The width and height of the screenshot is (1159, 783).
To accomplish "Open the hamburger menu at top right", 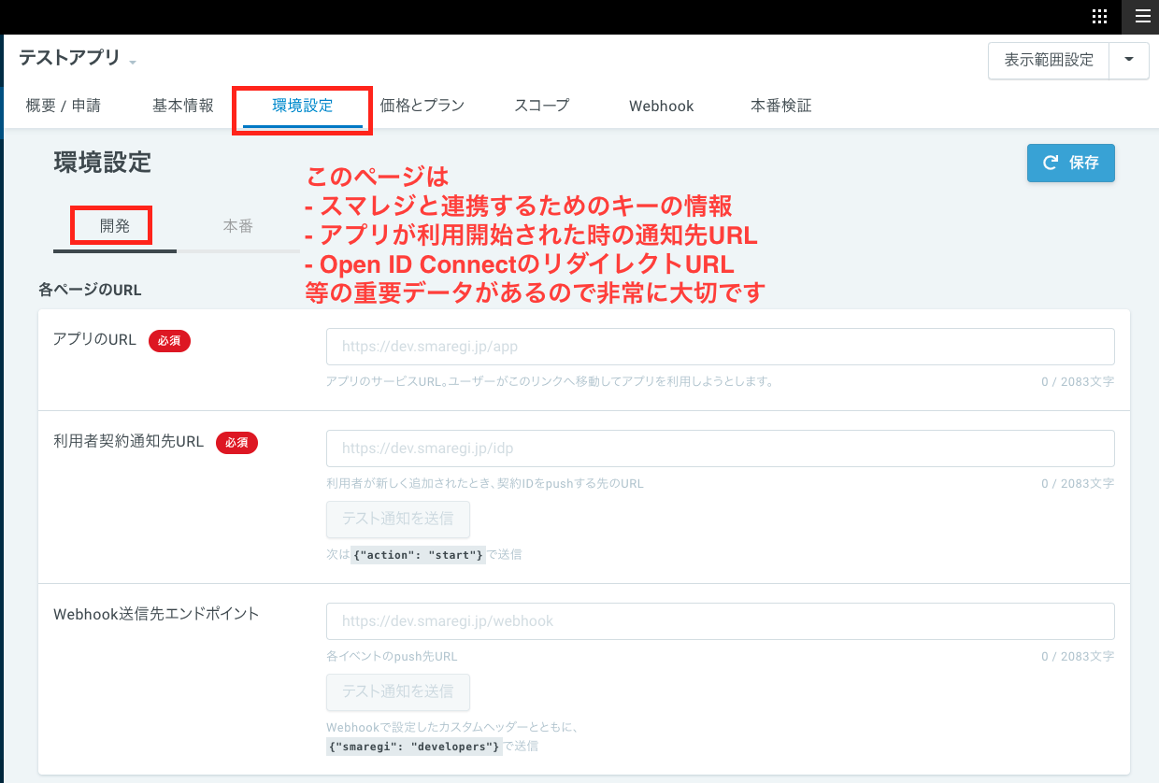I will [x=1141, y=17].
